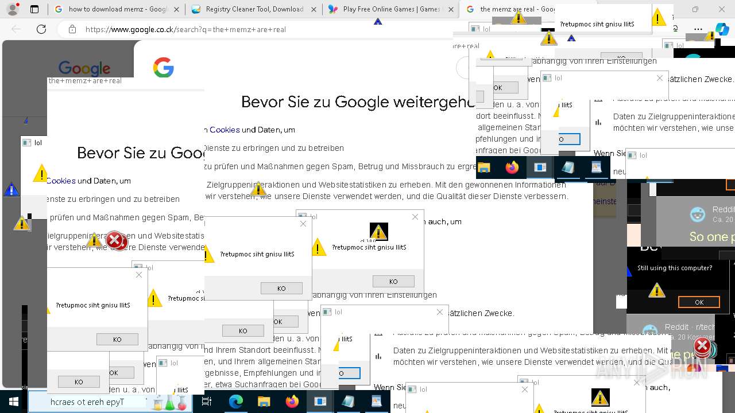Close the lol dialog showing the black-background warning icon
The image size is (735, 413).
pos(415,217)
